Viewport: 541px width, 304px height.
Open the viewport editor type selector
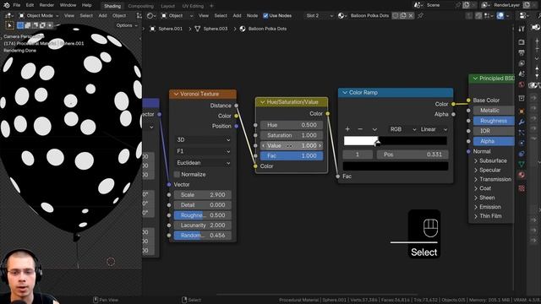click(x=8, y=15)
